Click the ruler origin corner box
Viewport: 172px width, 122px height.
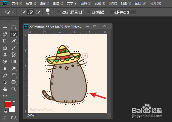pos(26,32)
